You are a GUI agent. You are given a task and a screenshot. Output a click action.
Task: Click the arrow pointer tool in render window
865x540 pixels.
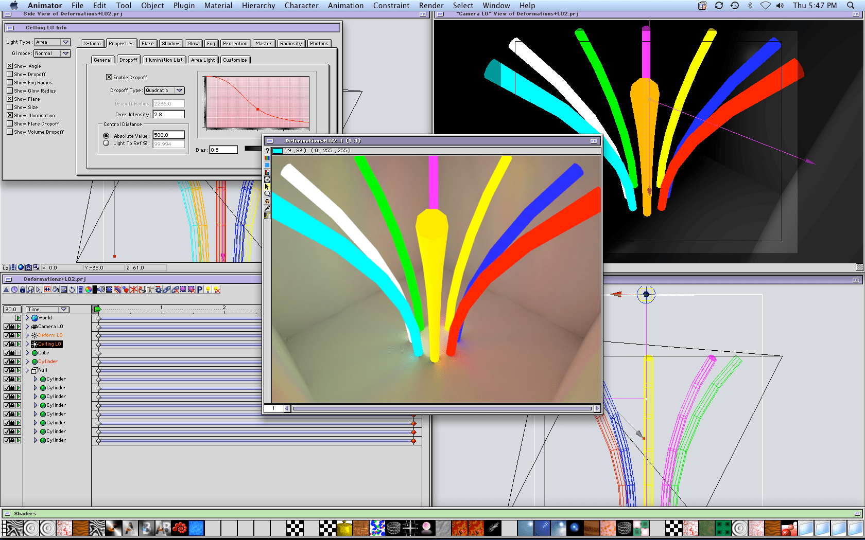pos(267,187)
